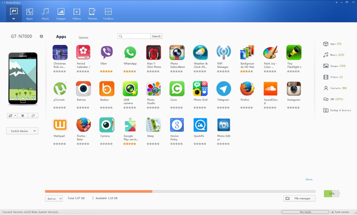Viewport: 357px width, 215px height.
Task: Open the Switch device dropdown
Action: click(22, 131)
